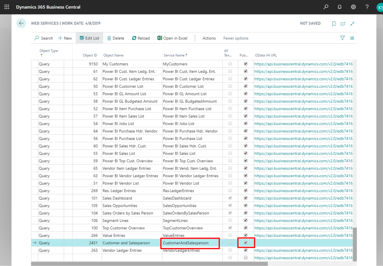Toggle Edit List mode

tap(89, 38)
